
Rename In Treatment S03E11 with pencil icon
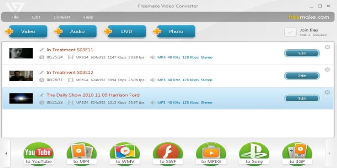(x=42, y=50)
